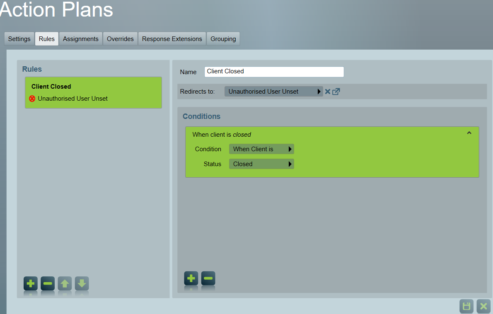This screenshot has width=493, height=314.
Task: Cancel changes with X button
Action: tap(483, 306)
